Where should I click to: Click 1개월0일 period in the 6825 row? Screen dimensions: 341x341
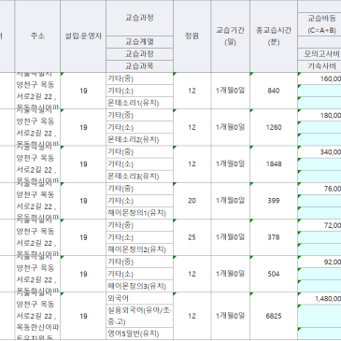click(230, 316)
